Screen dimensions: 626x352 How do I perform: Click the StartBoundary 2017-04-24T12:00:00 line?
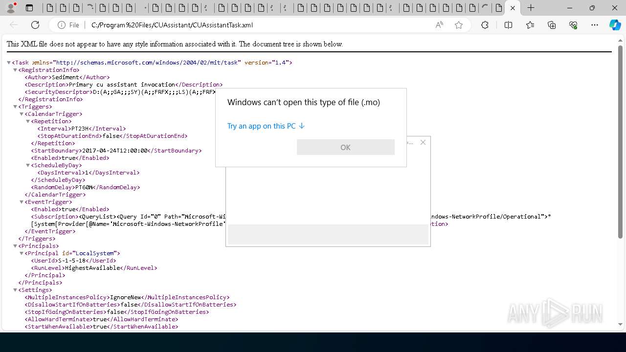point(116,151)
